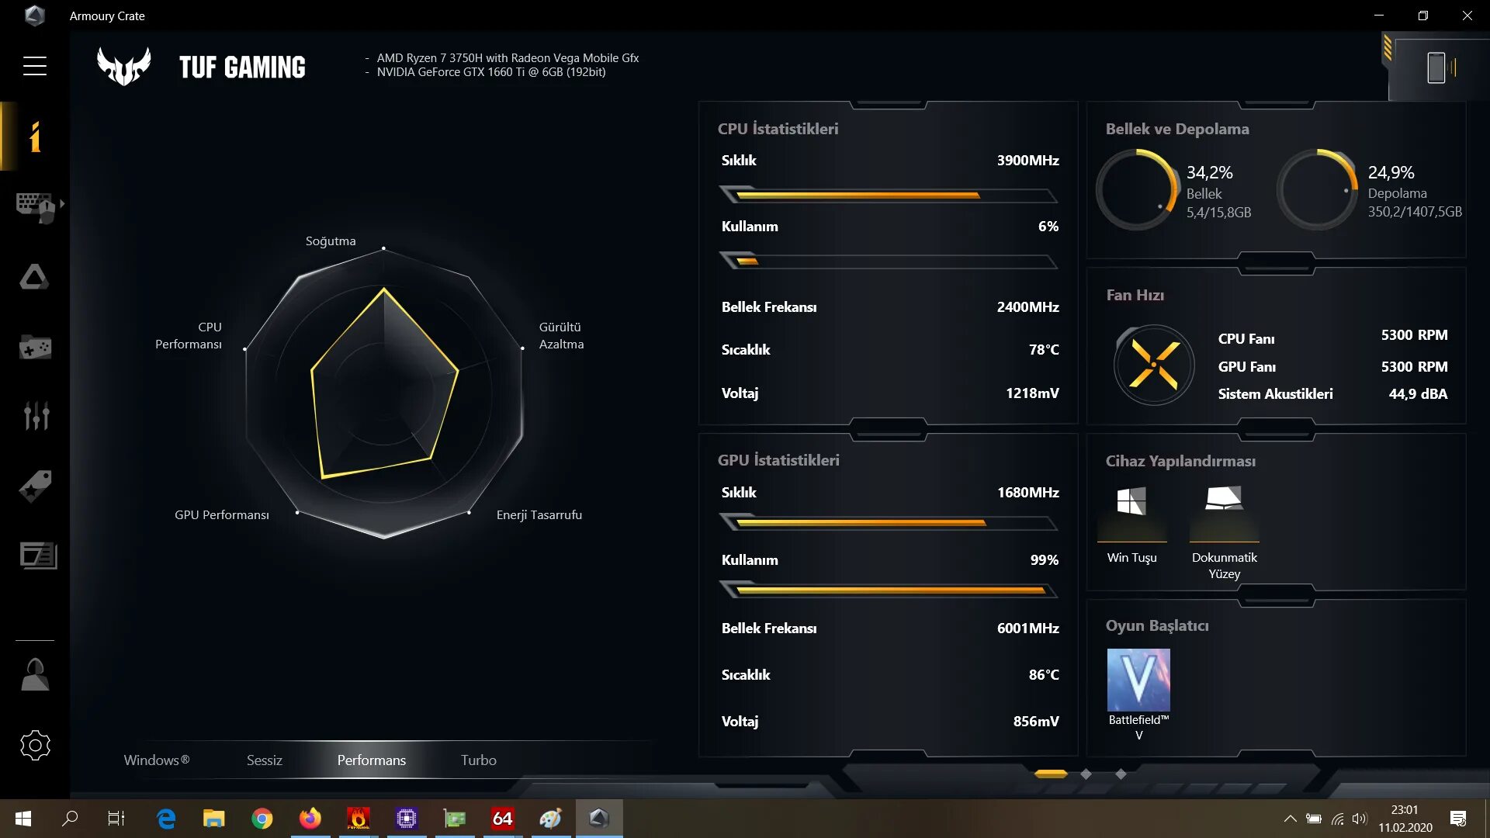Click the Fan Hızı panel title
1490x838 pixels.
(1135, 295)
